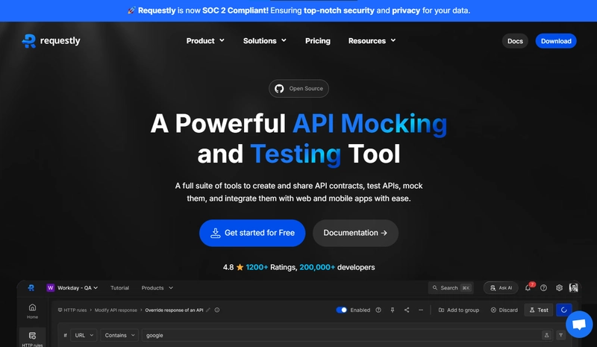Expand the Product dropdown menu
The width and height of the screenshot is (597, 347).
click(205, 41)
